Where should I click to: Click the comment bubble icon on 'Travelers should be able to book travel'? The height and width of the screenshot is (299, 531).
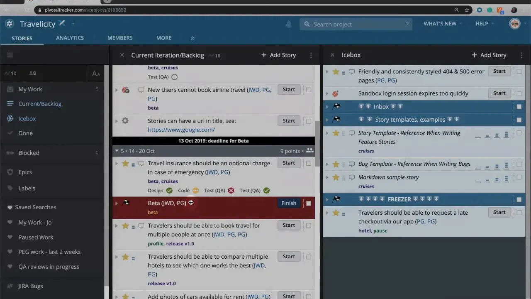click(141, 225)
